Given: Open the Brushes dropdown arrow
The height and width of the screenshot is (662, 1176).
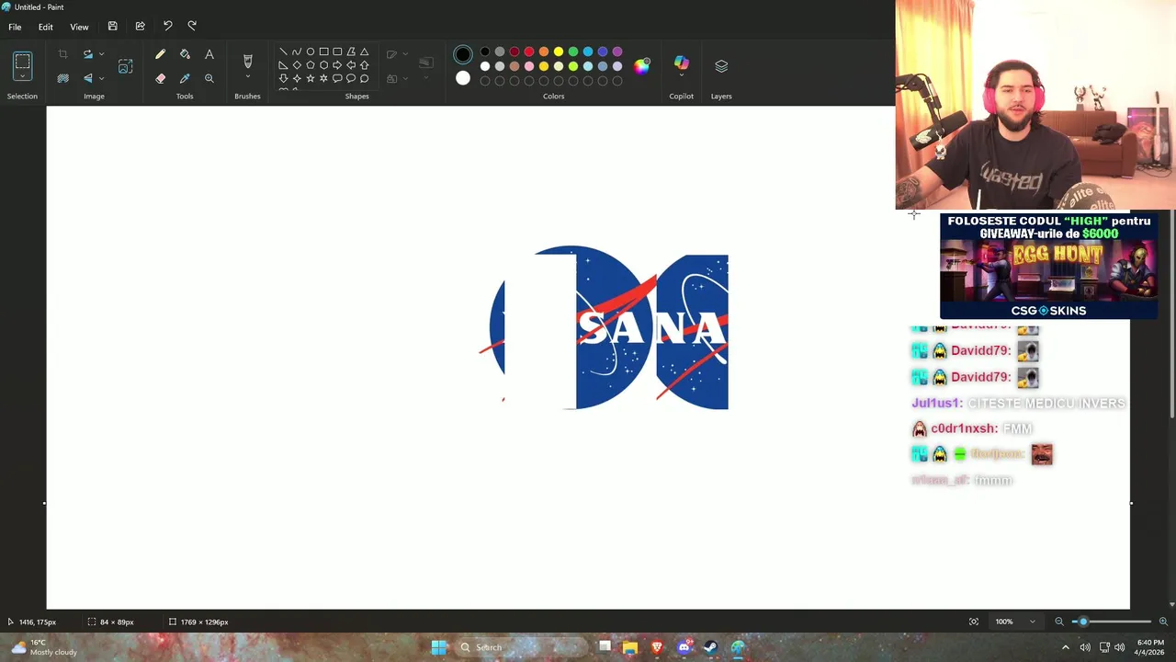Looking at the screenshot, I should coord(247,77).
